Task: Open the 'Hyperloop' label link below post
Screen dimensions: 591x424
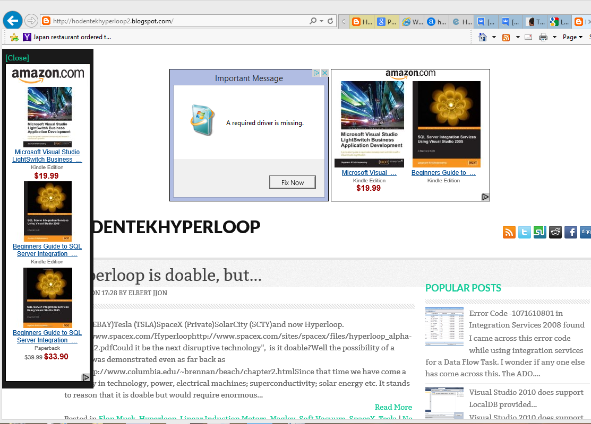Action: click(158, 417)
